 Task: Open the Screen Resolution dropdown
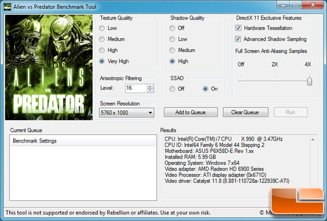(x=127, y=112)
